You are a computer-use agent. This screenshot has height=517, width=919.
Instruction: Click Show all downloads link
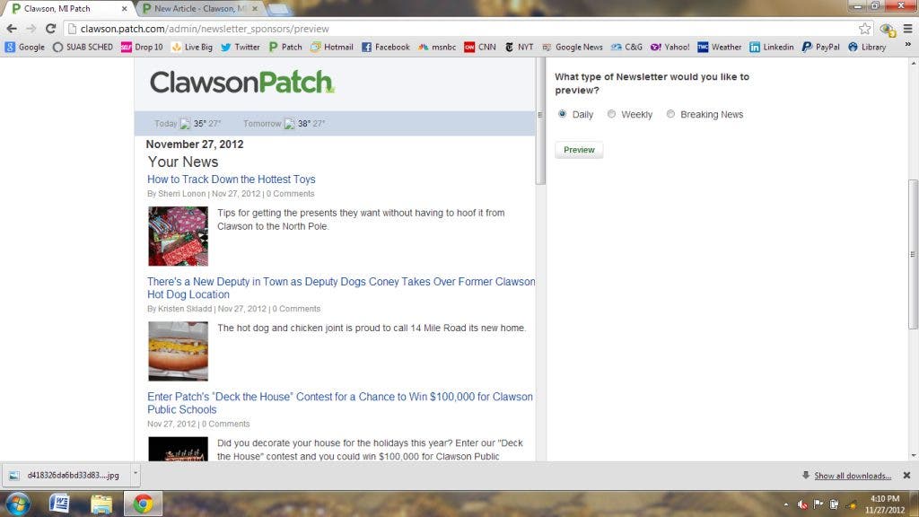pos(853,476)
